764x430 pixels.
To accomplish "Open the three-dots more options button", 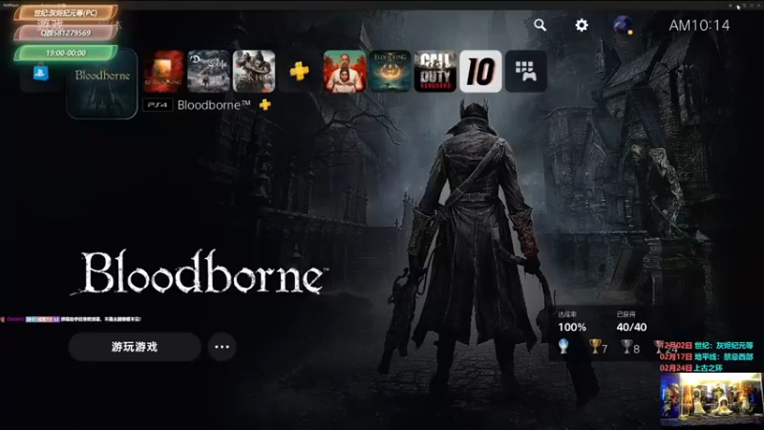I will 222,347.
